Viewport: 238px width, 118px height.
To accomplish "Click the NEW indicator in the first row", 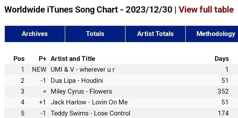I will pyautogui.click(x=39, y=69).
